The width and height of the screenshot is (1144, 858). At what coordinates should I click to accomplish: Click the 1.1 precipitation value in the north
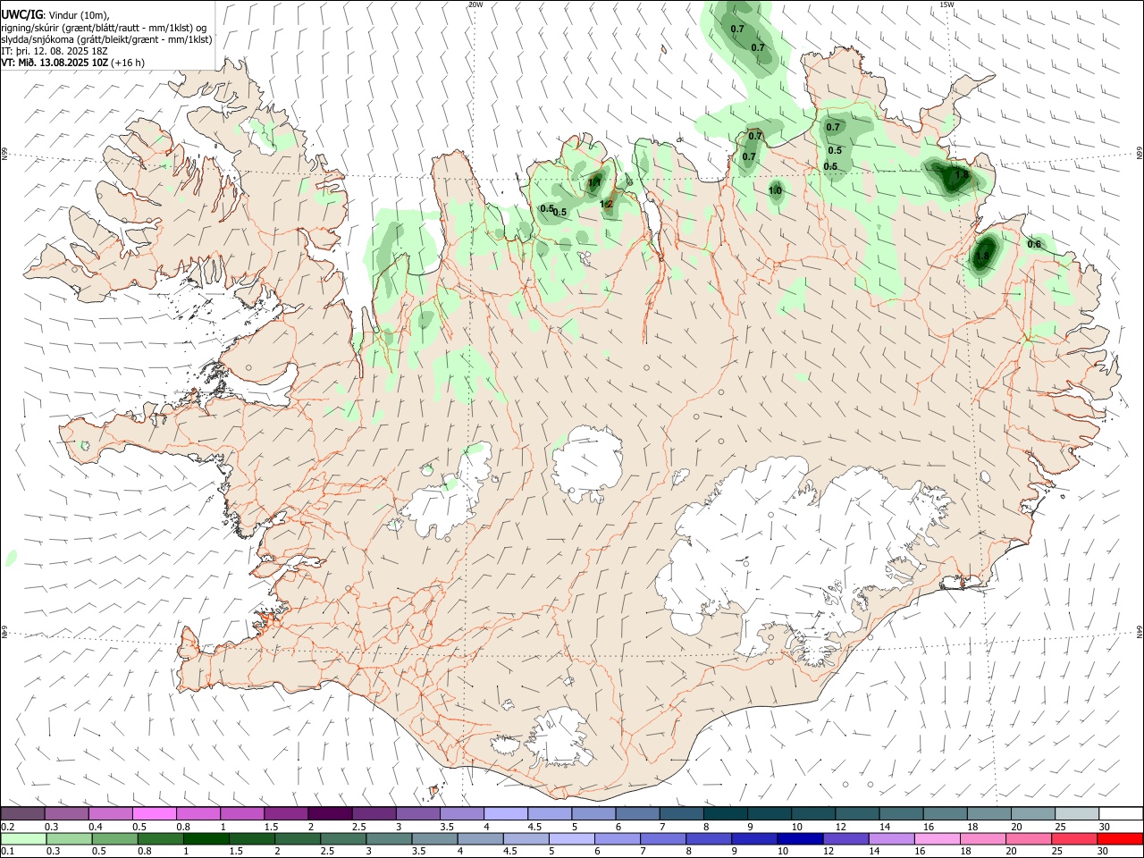point(594,183)
